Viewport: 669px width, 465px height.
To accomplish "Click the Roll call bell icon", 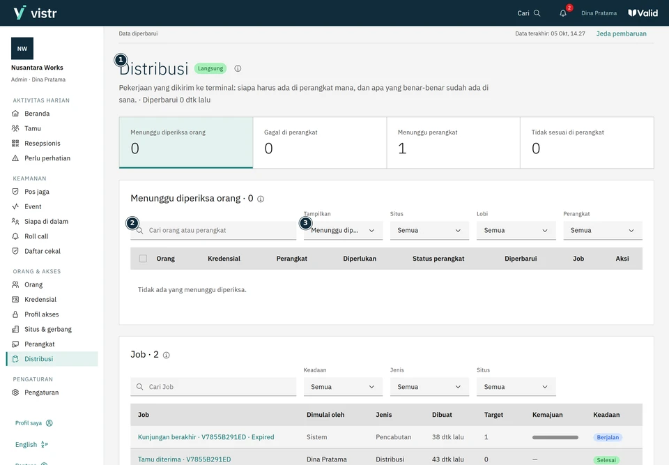I will (x=15, y=236).
